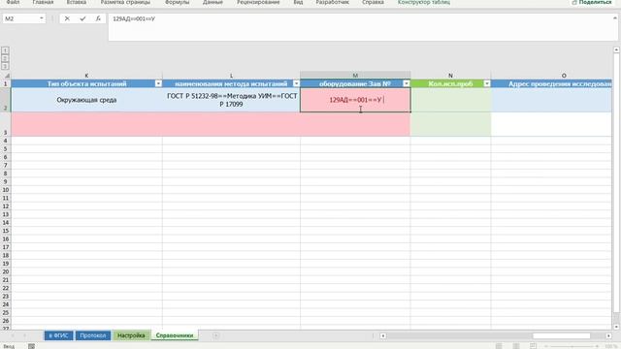Open the Вид ribbon tab
Image resolution: width=621 pixels, height=349 pixels.
point(298,2)
